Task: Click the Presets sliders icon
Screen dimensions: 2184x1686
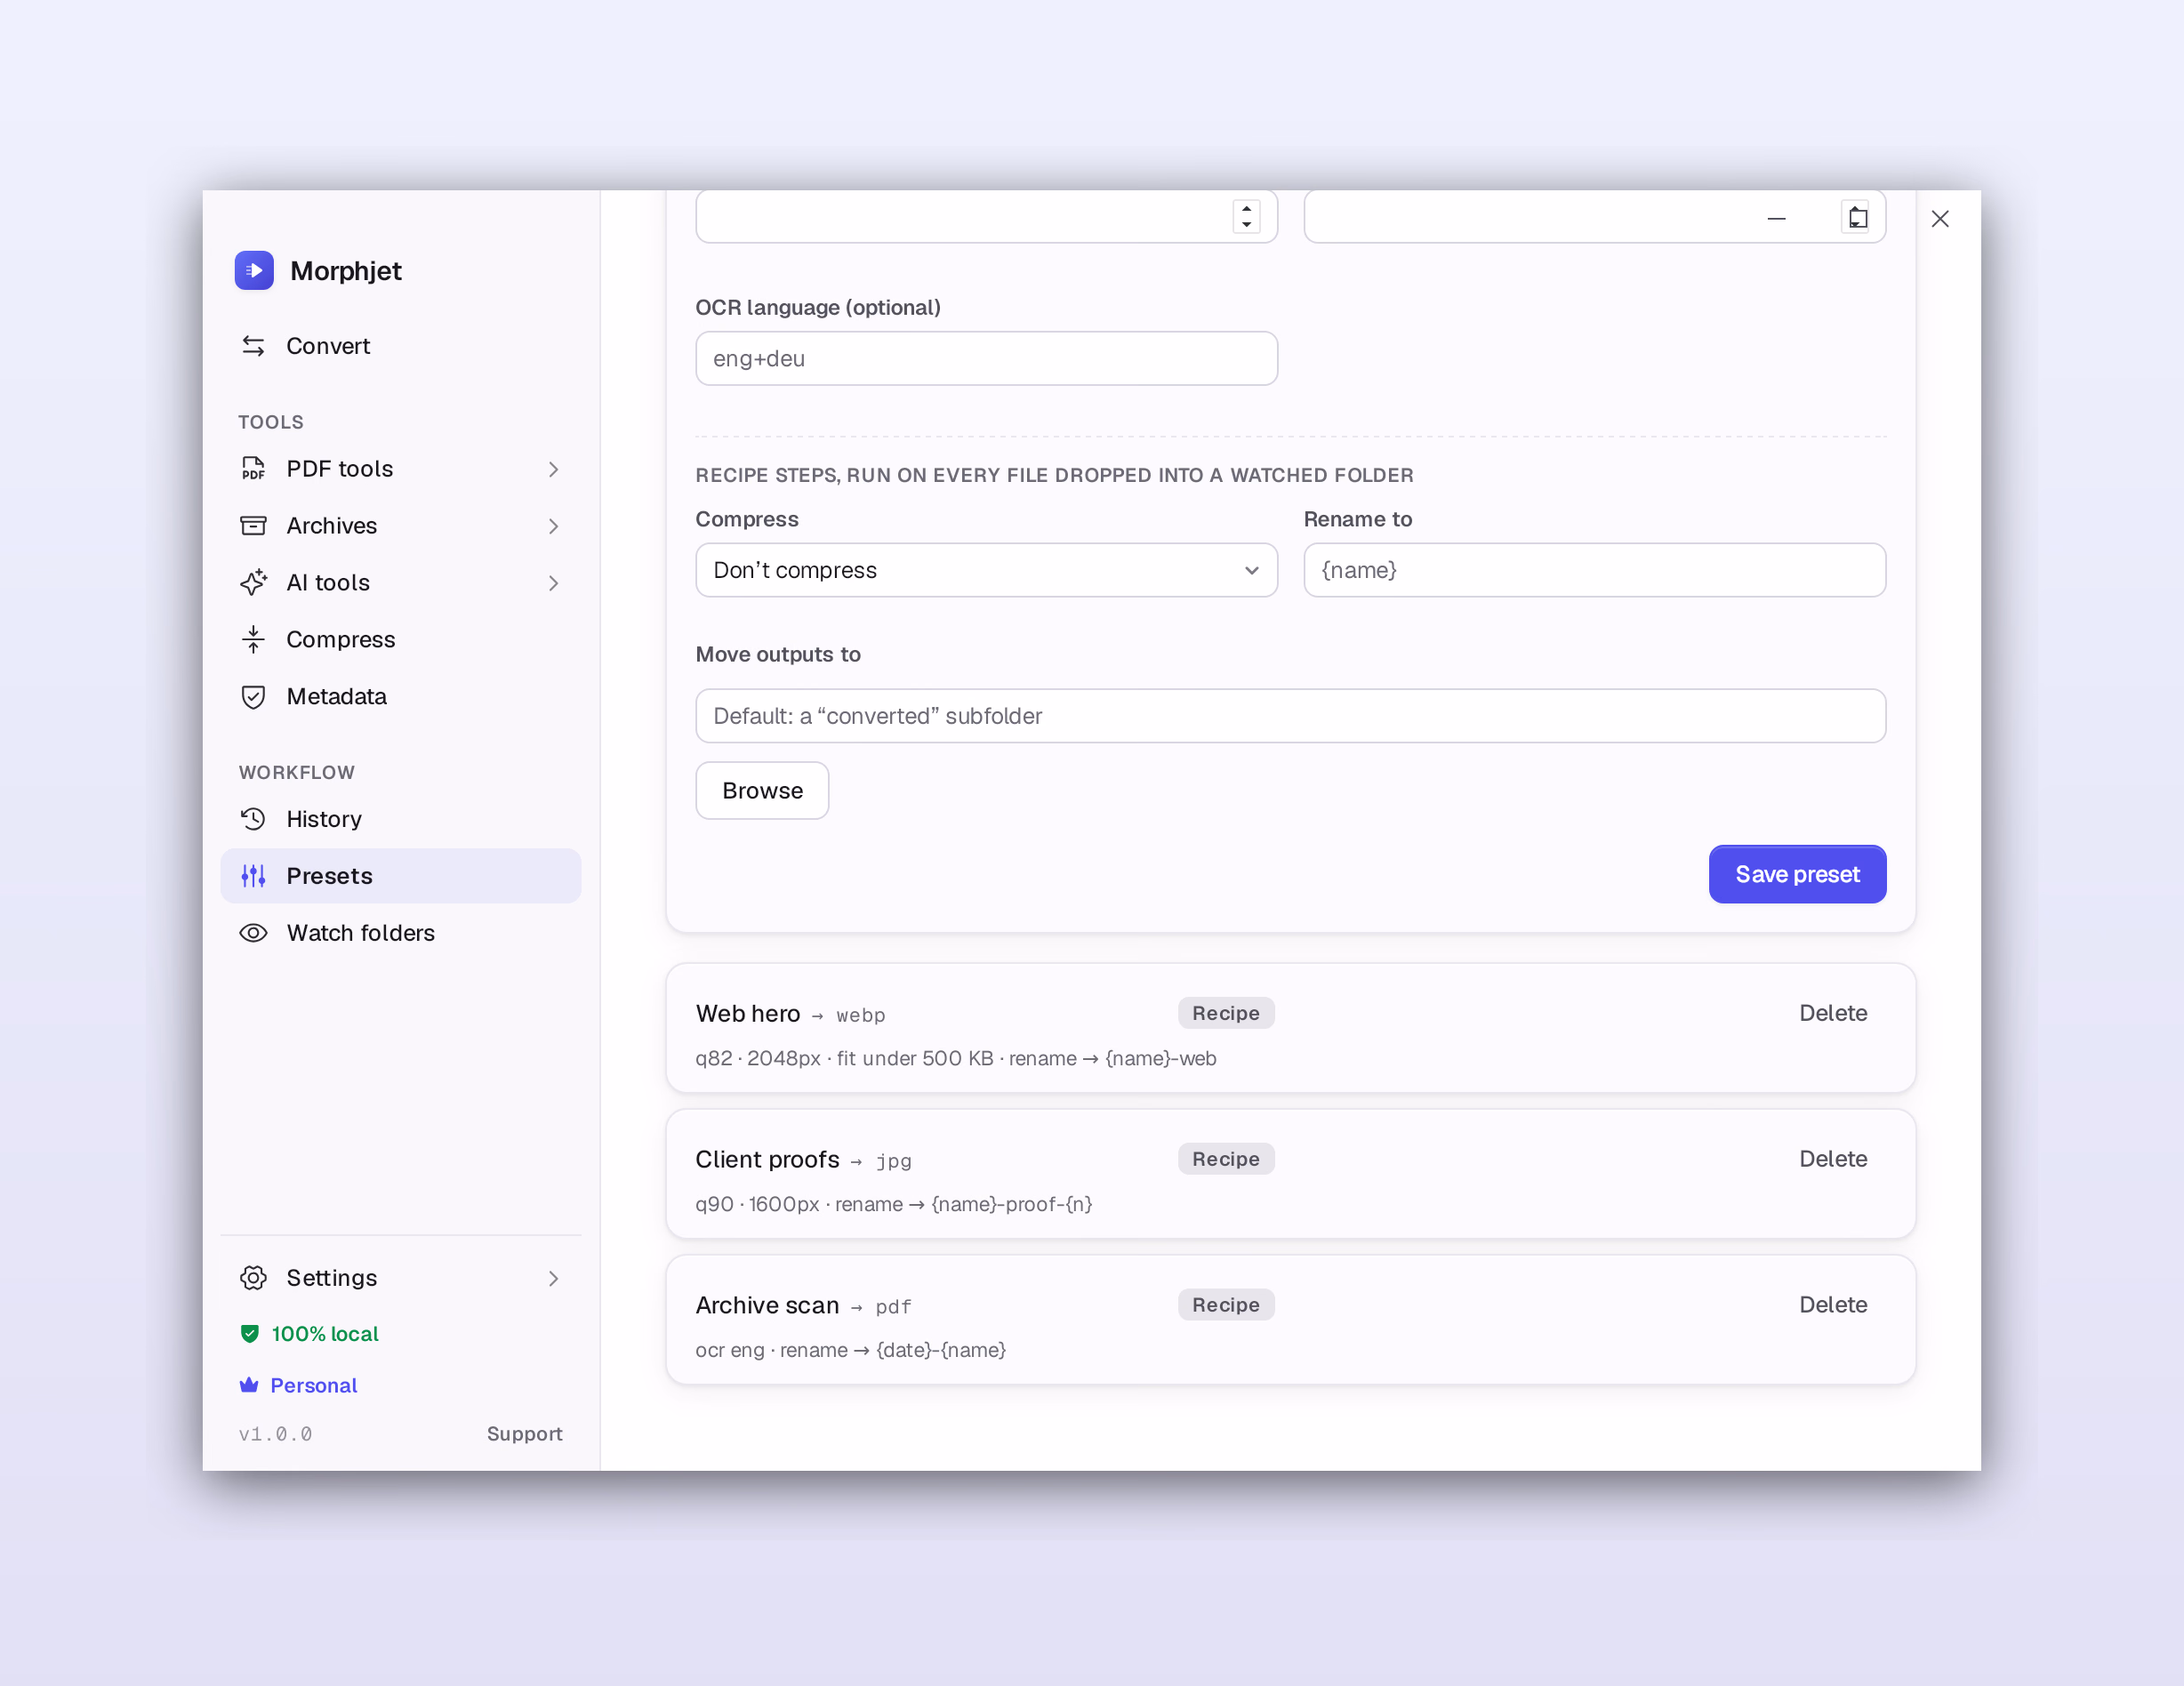Action: pyautogui.click(x=253, y=876)
